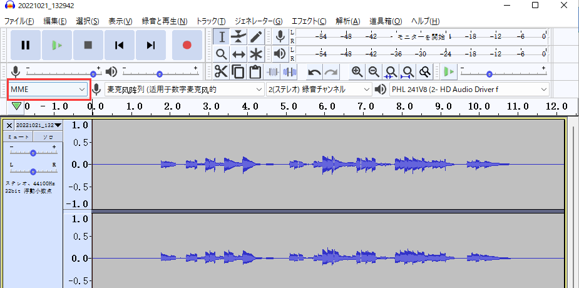
Task: Click the upper channel waveform area
Action: pyautogui.click(x=328, y=164)
